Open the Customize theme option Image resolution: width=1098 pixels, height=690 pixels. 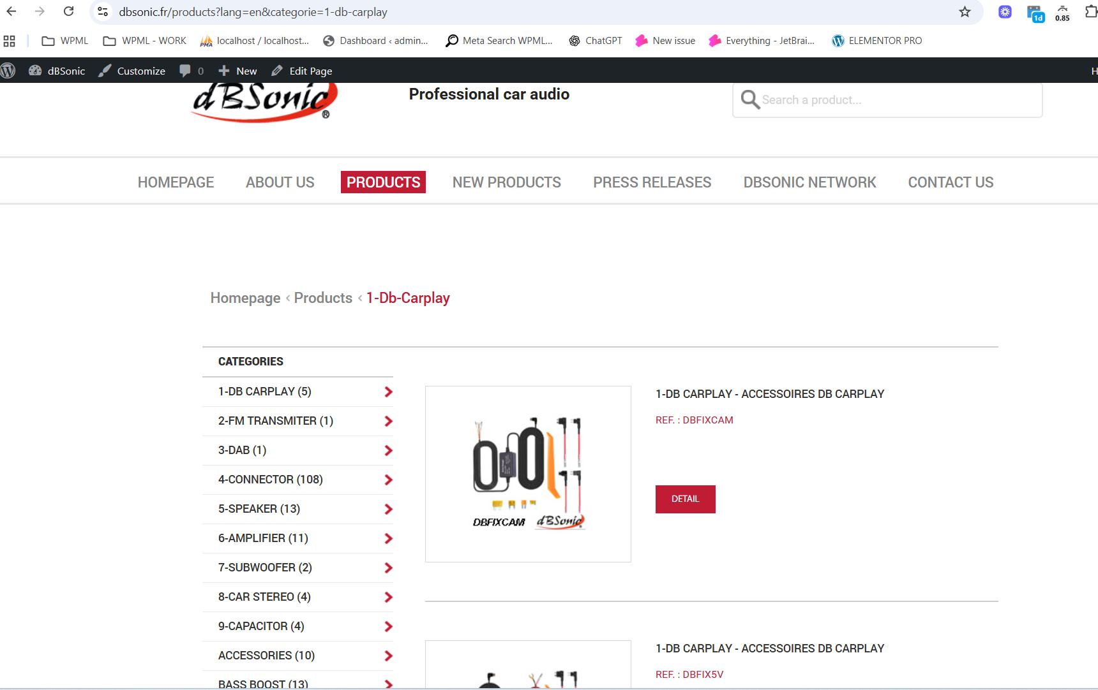(x=132, y=71)
